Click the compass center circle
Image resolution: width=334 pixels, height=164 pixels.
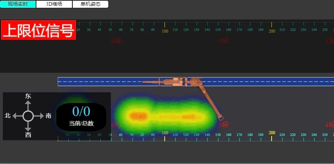[x=28, y=116]
